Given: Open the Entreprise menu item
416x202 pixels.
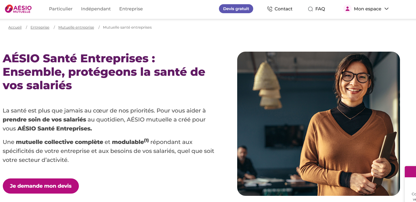Looking at the screenshot, I should coord(131,9).
